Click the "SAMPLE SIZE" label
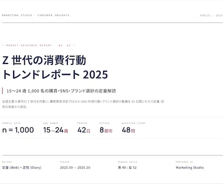The height and width of the screenshot is (184, 223). (x=11, y=123)
